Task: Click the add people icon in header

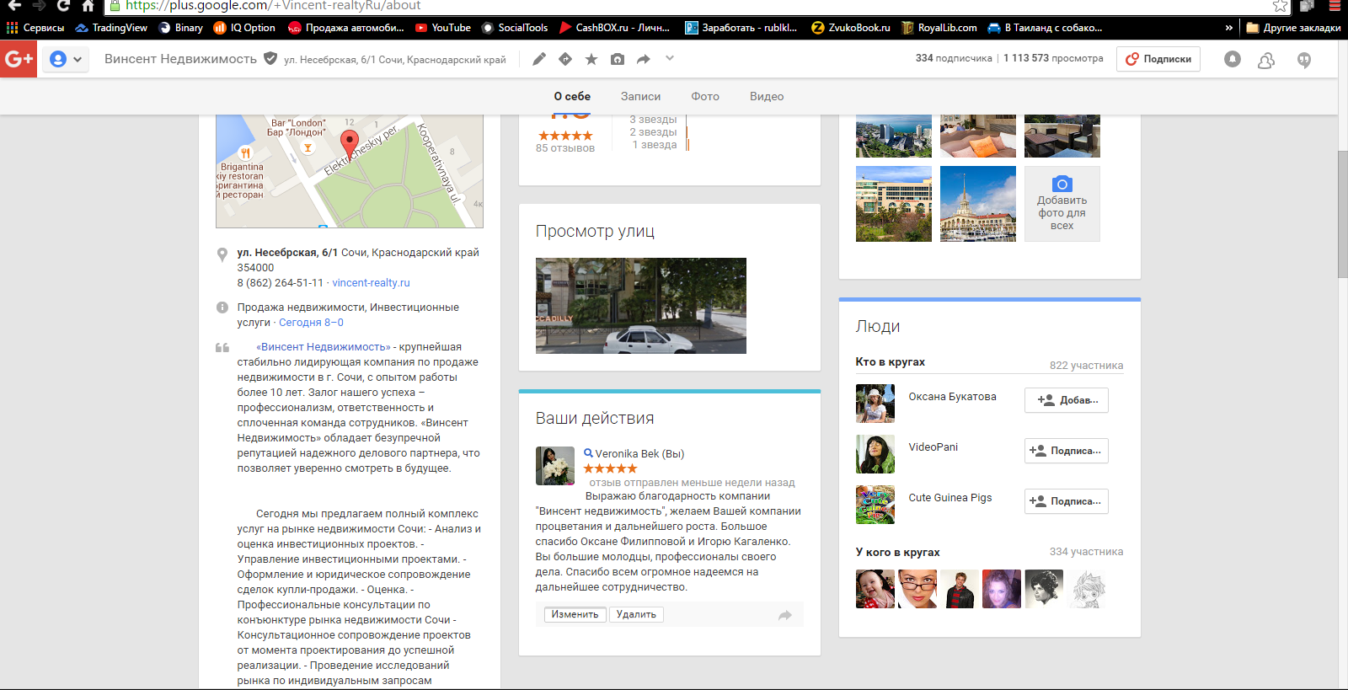Action: 1265,60
